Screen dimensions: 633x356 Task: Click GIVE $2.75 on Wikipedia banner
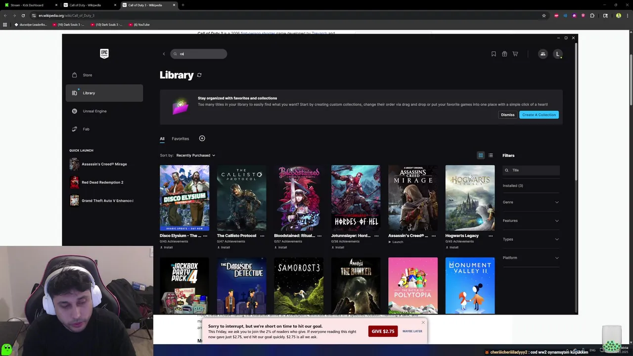383,331
